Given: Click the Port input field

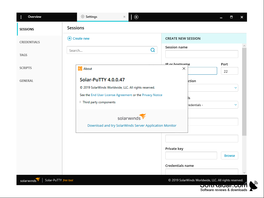Looking at the screenshot, I should click(x=229, y=71).
